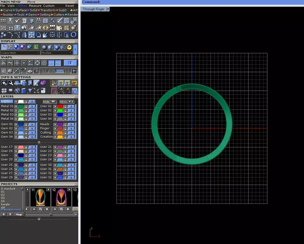
Task: Select the blue ring torus icon
Action: pos(74,35)
